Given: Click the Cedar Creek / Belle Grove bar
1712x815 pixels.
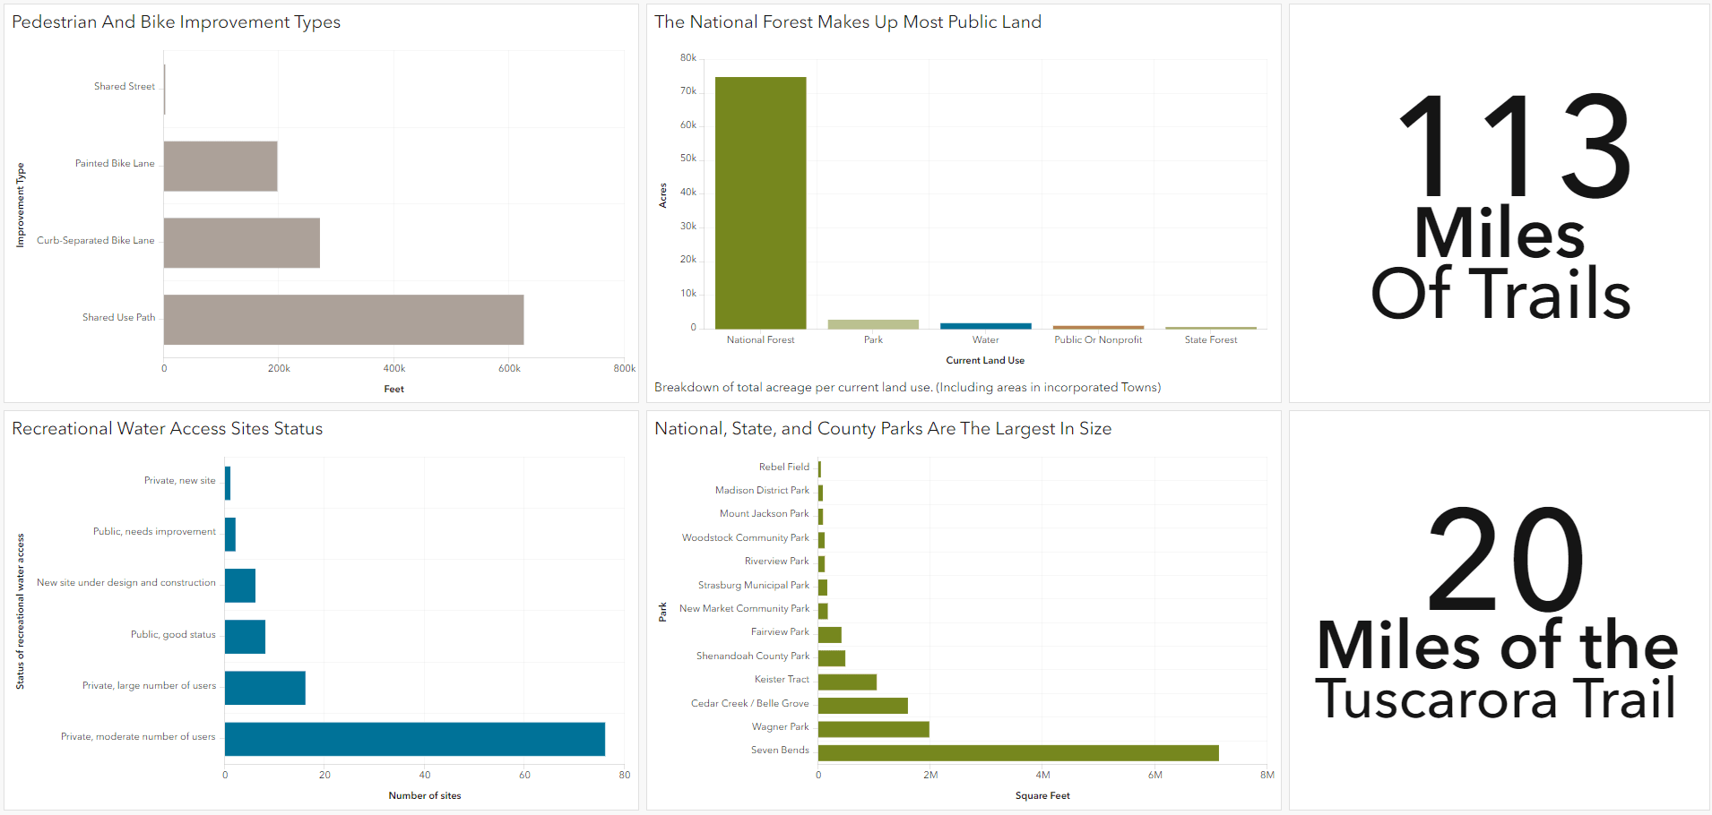Looking at the screenshot, I should click(862, 706).
